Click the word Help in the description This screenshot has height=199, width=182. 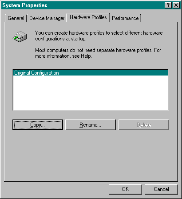[x=86, y=56]
